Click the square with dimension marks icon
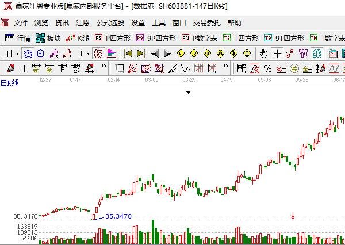This screenshot has height=245, width=345. tap(120, 68)
